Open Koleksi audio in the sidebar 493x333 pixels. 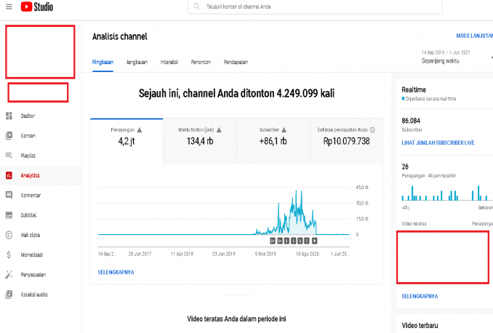click(33, 294)
